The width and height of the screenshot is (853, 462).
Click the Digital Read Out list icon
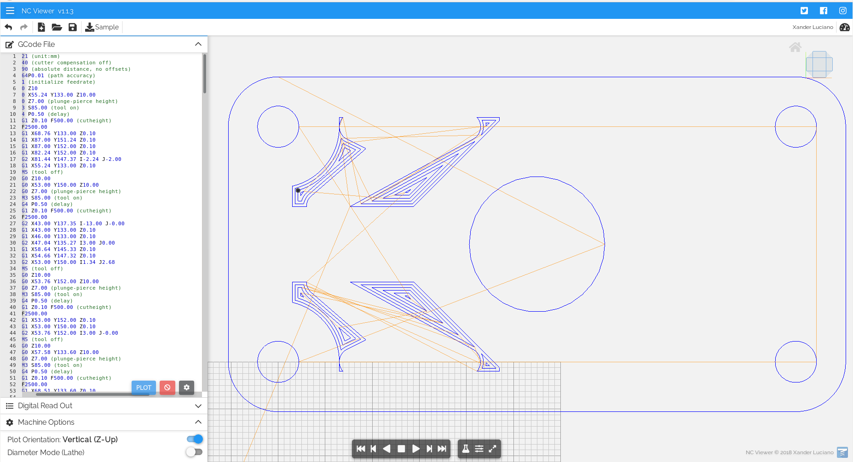[x=9, y=406]
